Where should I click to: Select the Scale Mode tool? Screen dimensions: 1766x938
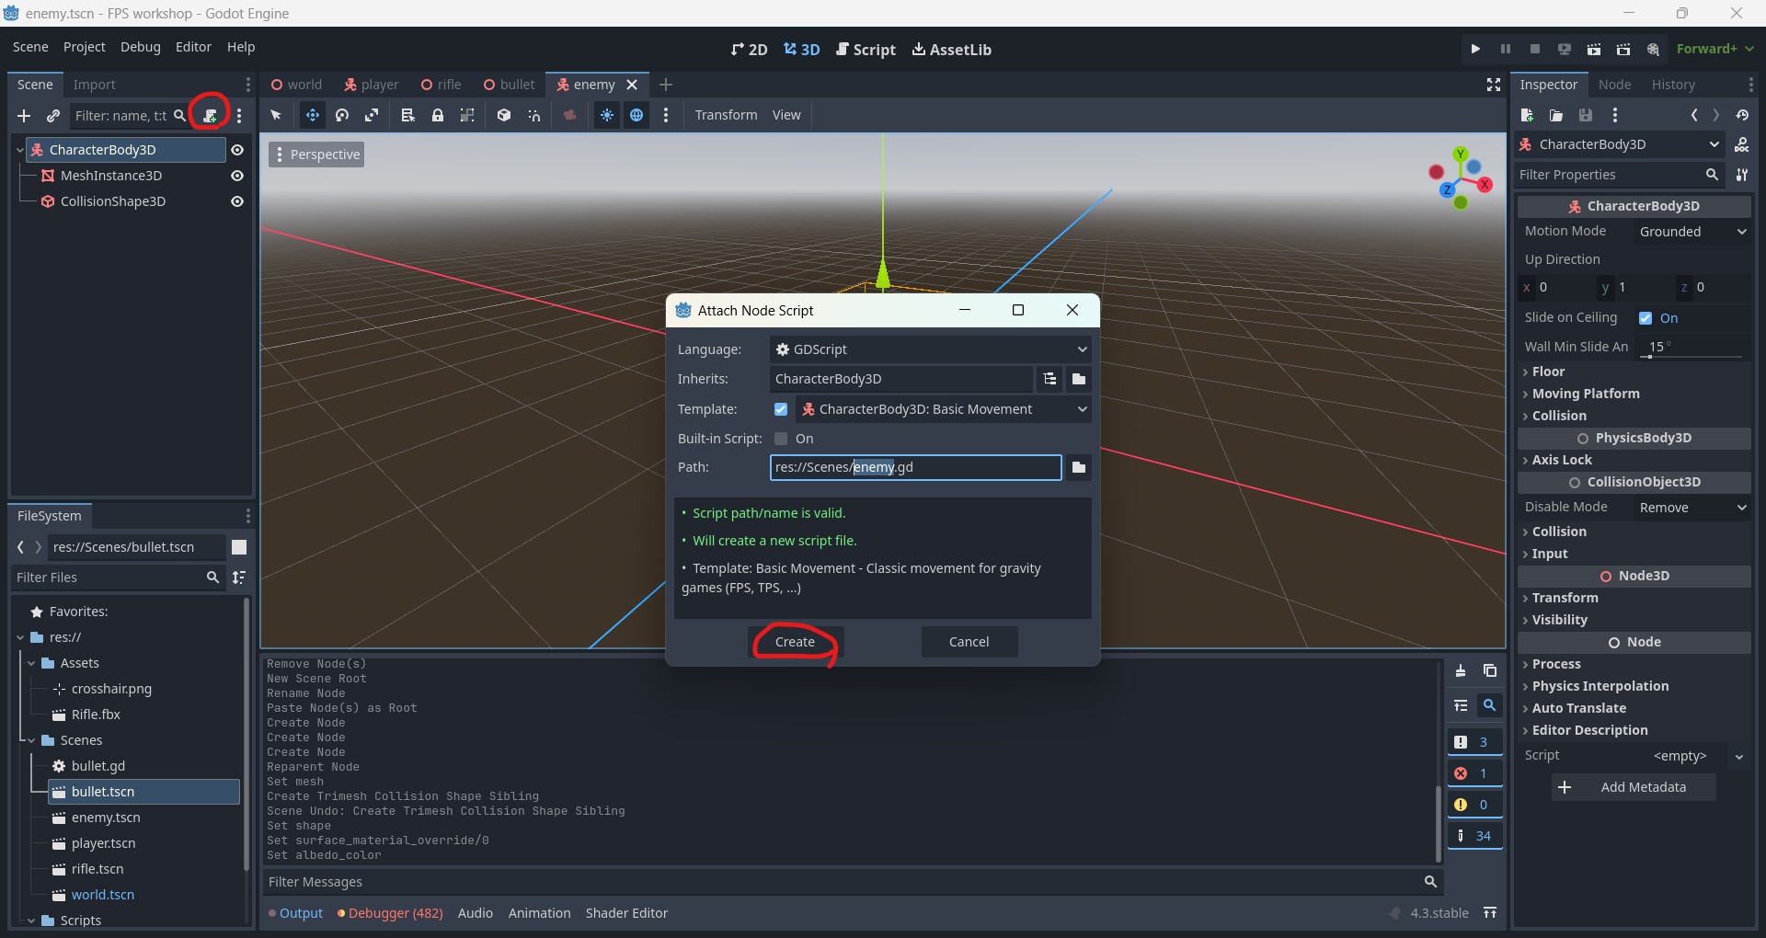(372, 115)
